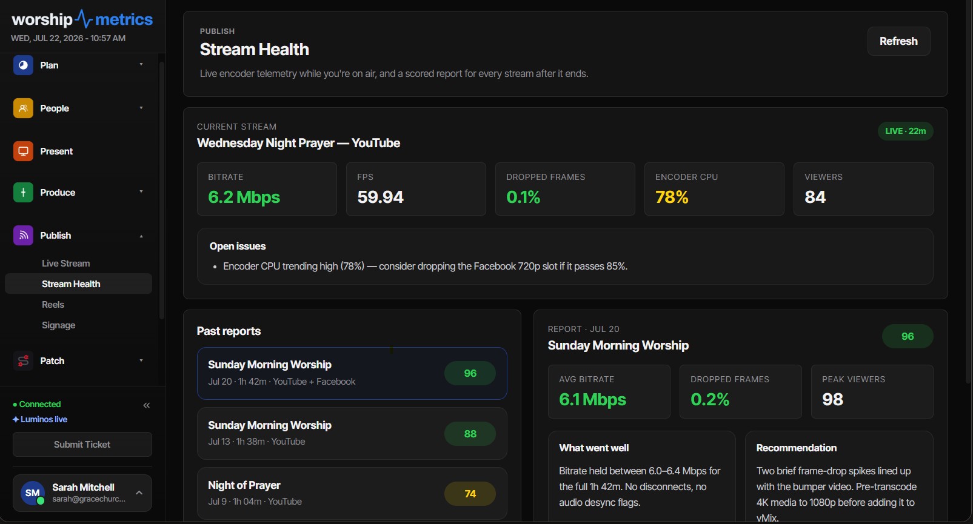The width and height of the screenshot is (973, 524).
Task: Click the 0.2% dropped frames value
Action: (x=710, y=400)
